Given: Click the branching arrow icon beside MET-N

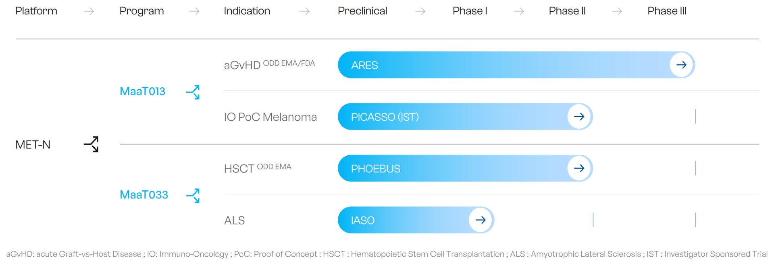Looking at the screenshot, I should (x=91, y=144).
